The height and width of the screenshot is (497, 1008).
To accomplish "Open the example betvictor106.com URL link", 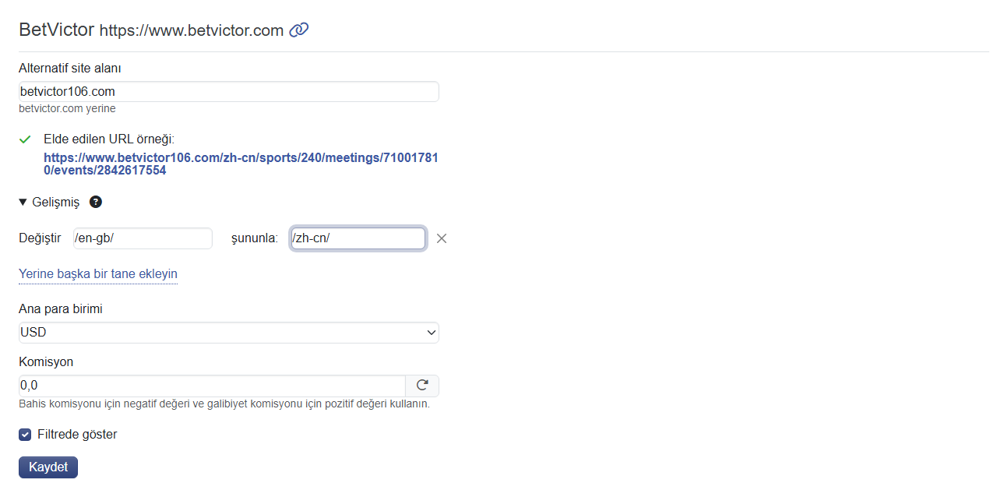I will coord(241,164).
